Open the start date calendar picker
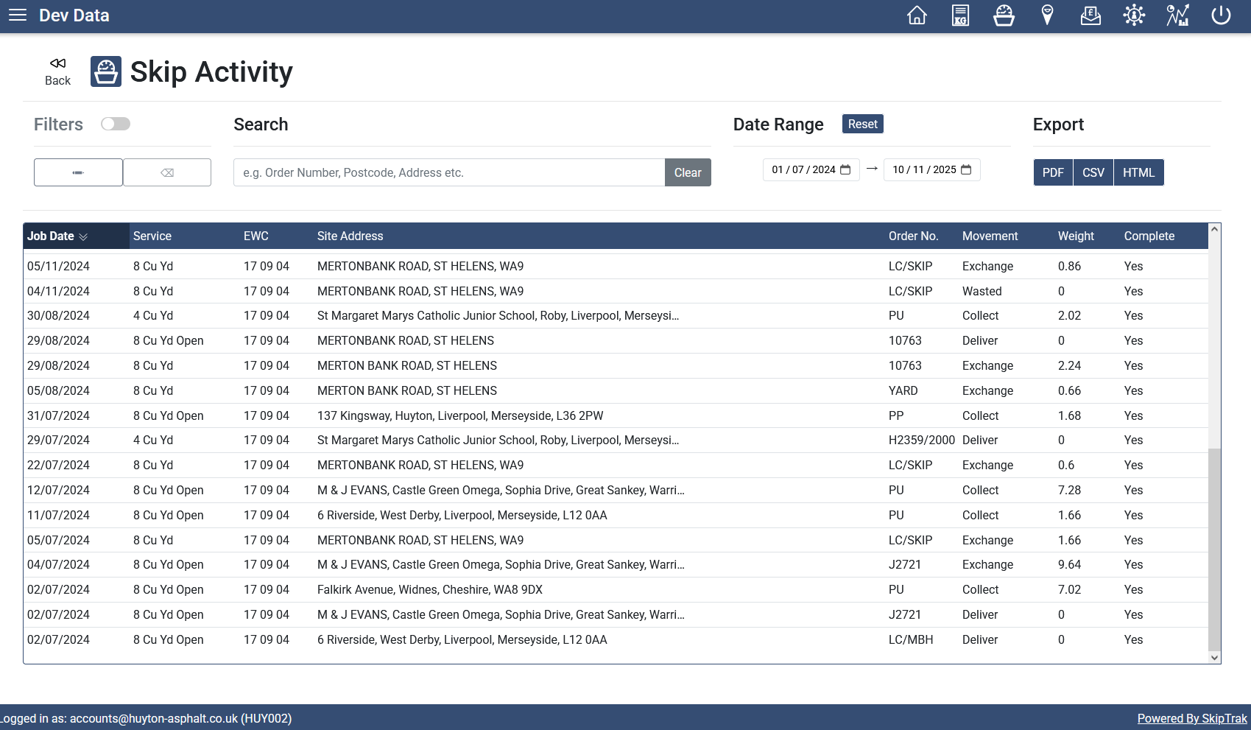The width and height of the screenshot is (1251, 730). pyautogui.click(x=845, y=170)
